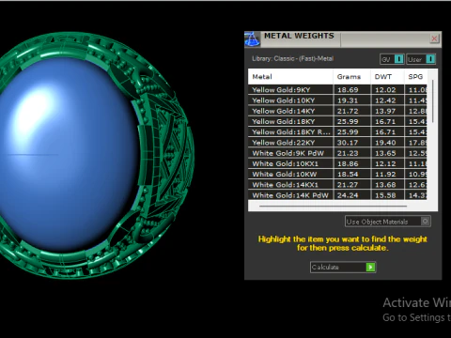Select the White Gold:9K PdW row
Image resolution: width=451 pixels, height=338 pixels.
point(337,153)
